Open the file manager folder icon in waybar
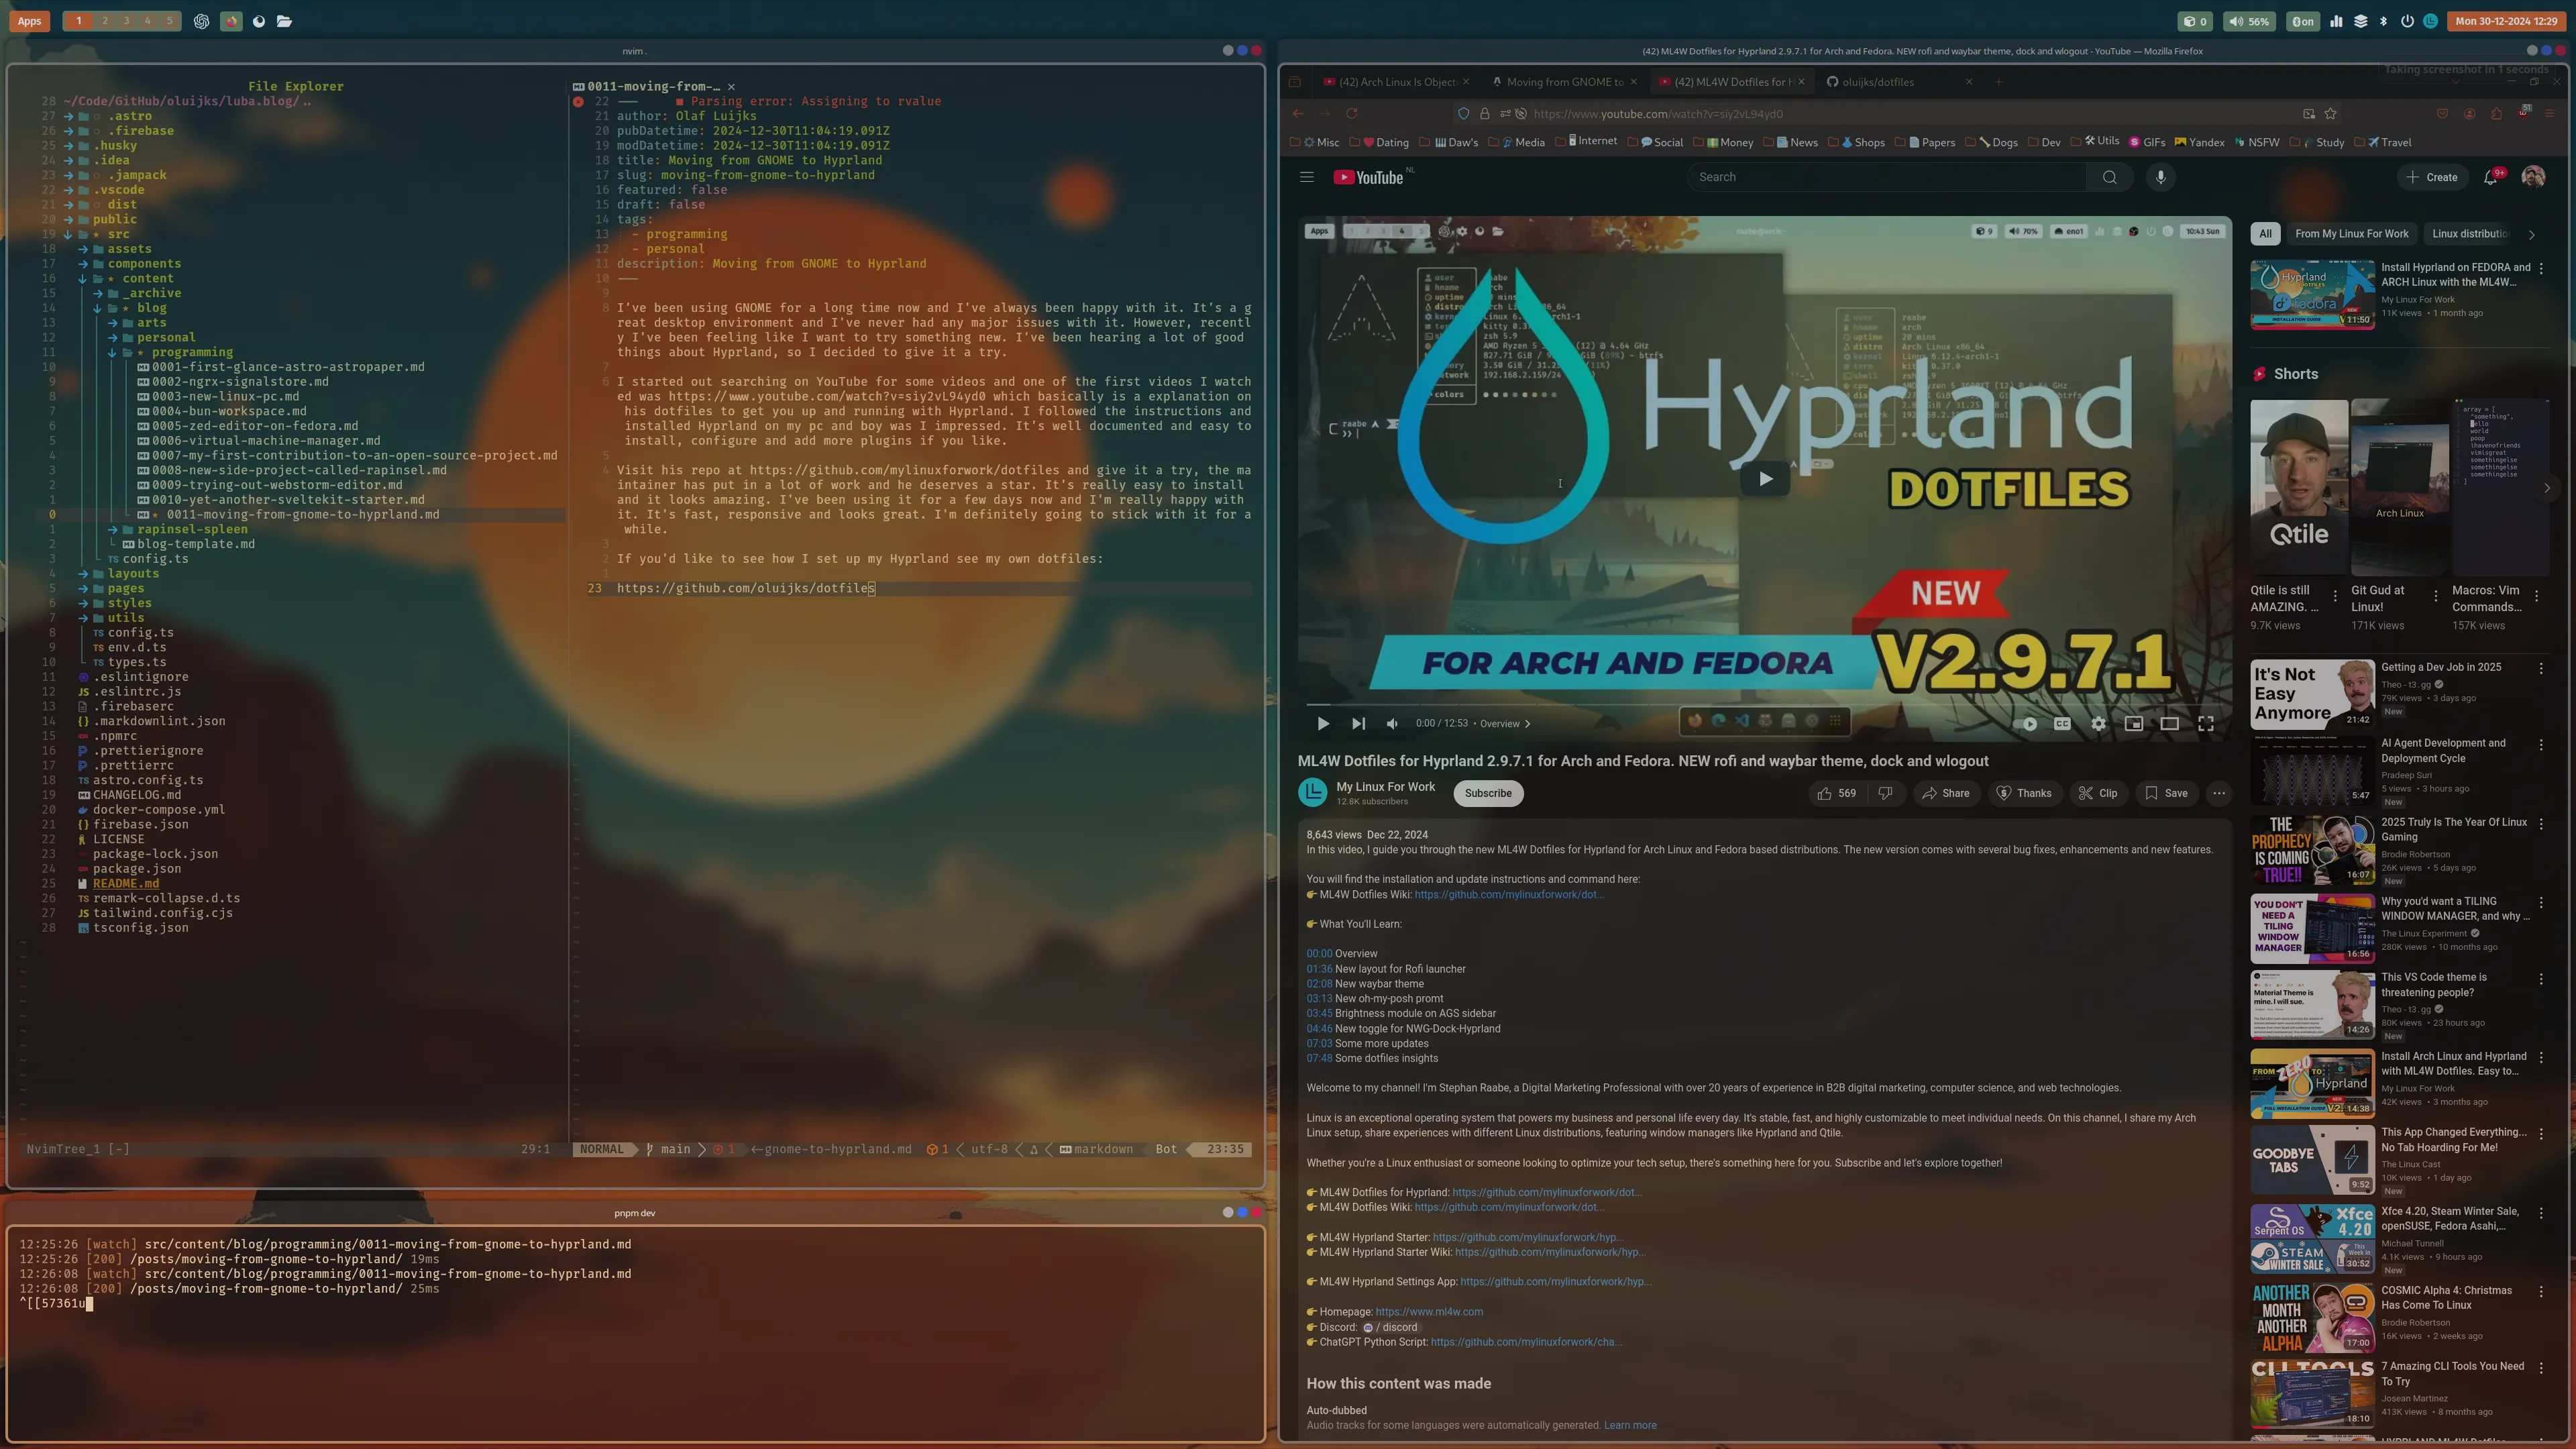The image size is (2576, 1449). pyautogui.click(x=284, y=21)
